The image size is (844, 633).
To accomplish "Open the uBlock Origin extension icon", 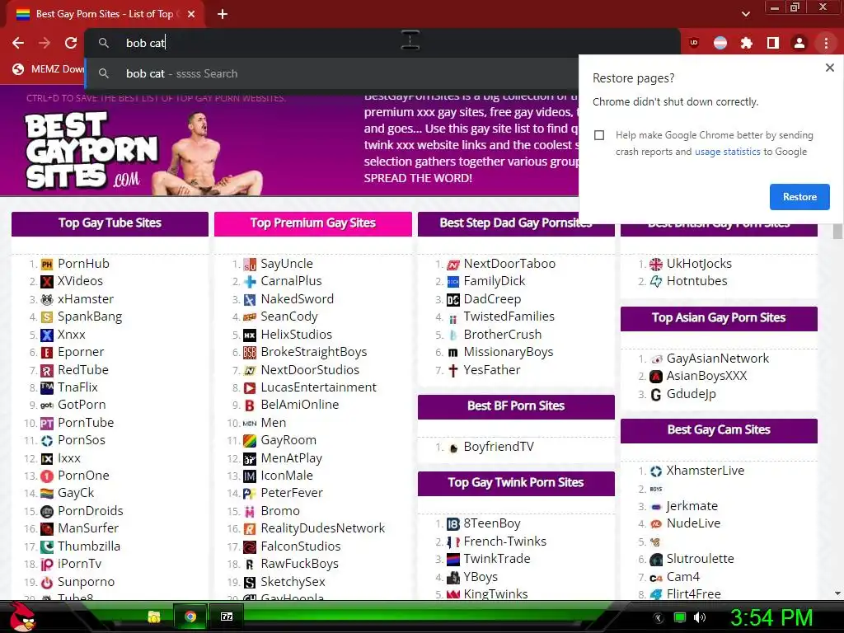I will point(694,43).
